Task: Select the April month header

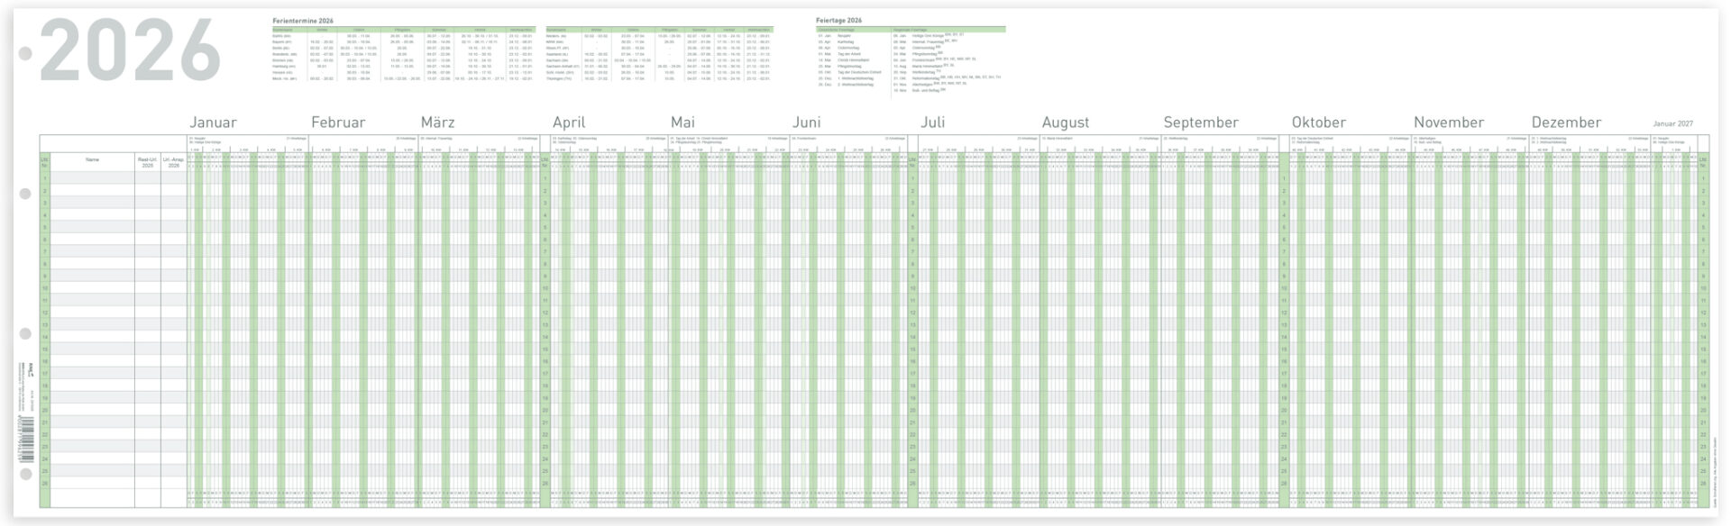Action: (569, 122)
